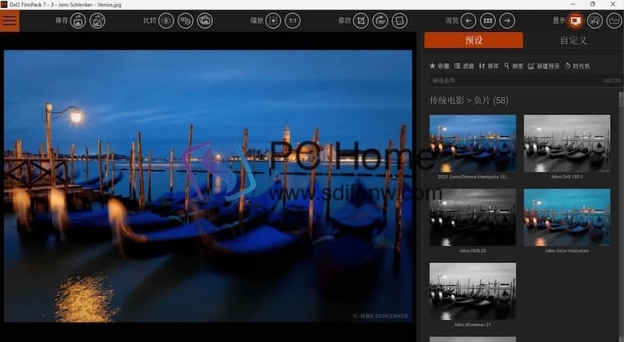Click the 新建预设 new preset button
Image resolution: width=624 pixels, height=342 pixels.
(544, 66)
